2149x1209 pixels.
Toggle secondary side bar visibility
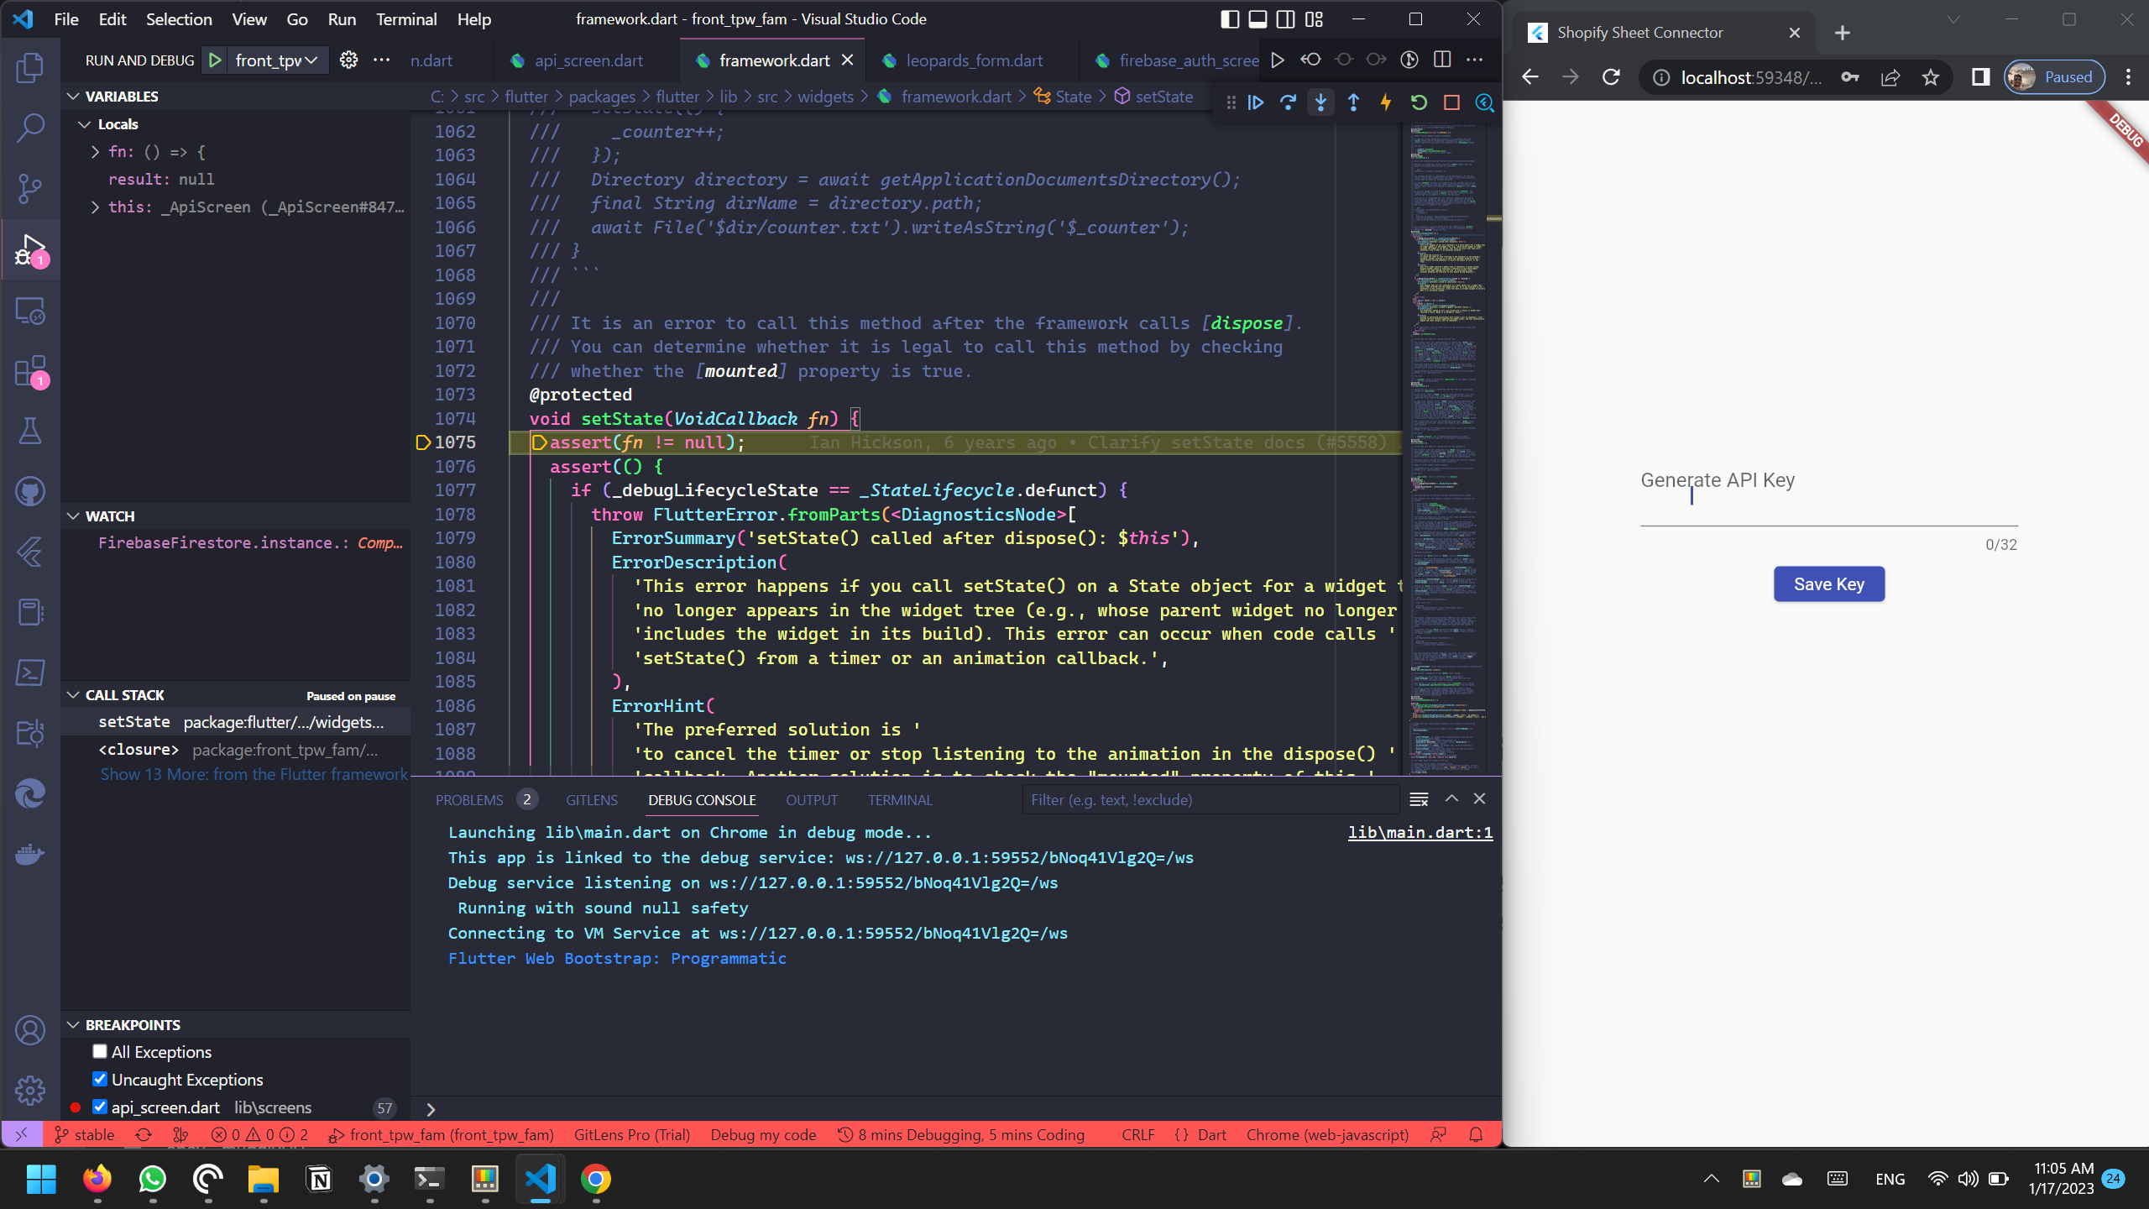(1285, 19)
